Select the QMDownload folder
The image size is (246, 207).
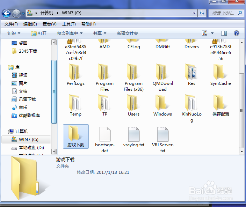[x=163, y=77]
